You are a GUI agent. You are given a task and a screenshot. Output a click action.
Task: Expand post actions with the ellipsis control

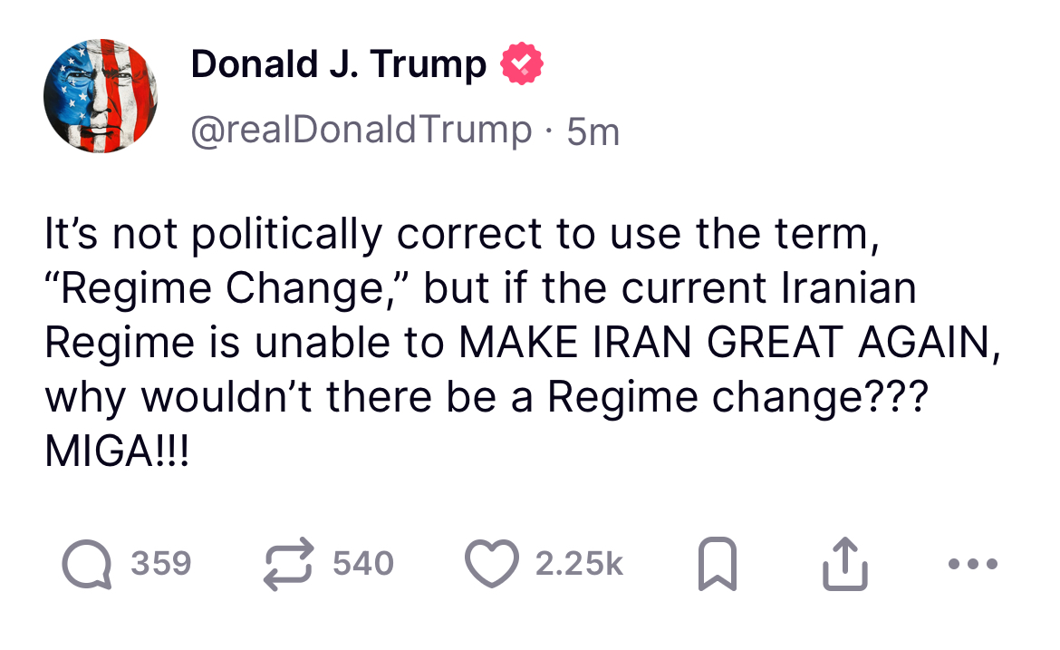pyautogui.click(x=971, y=562)
